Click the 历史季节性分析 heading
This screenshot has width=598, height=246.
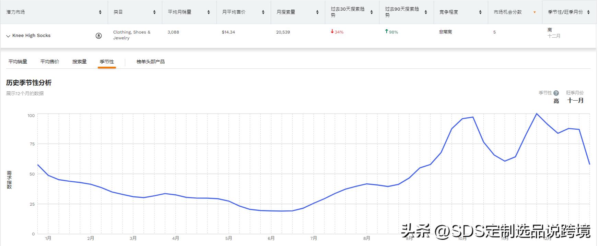pos(29,83)
